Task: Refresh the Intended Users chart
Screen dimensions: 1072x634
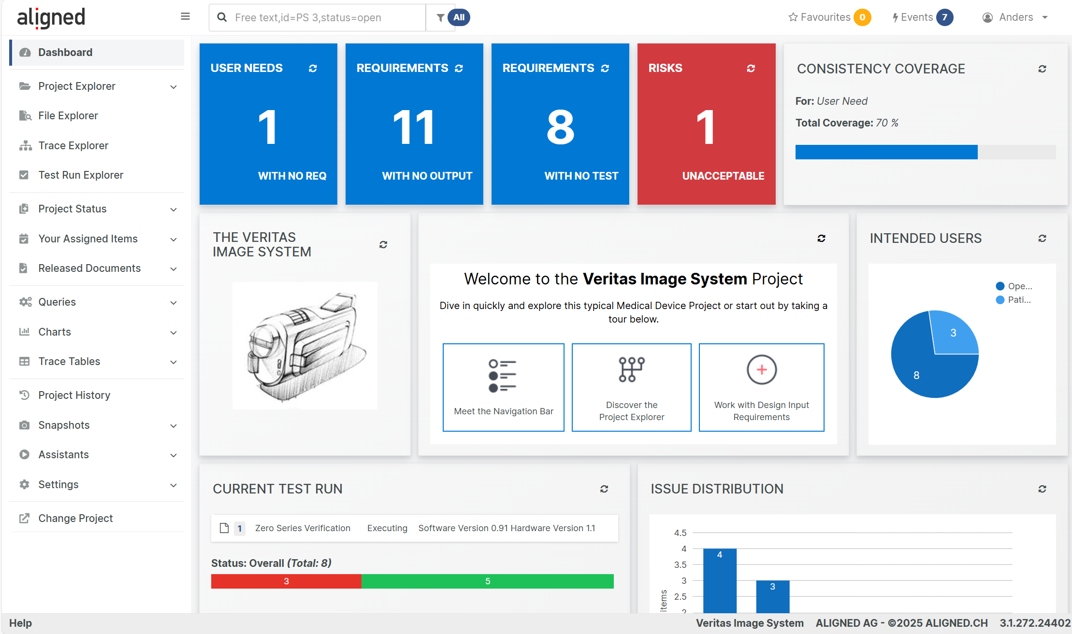Action: tap(1042, 239)
